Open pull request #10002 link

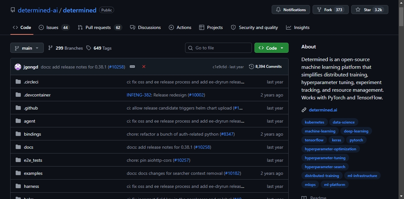(x=196, y=95)
